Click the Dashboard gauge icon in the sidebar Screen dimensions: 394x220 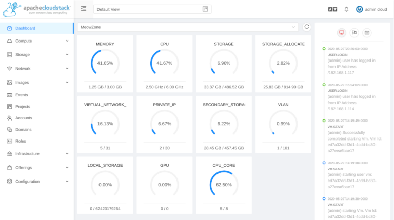[9, 28]
